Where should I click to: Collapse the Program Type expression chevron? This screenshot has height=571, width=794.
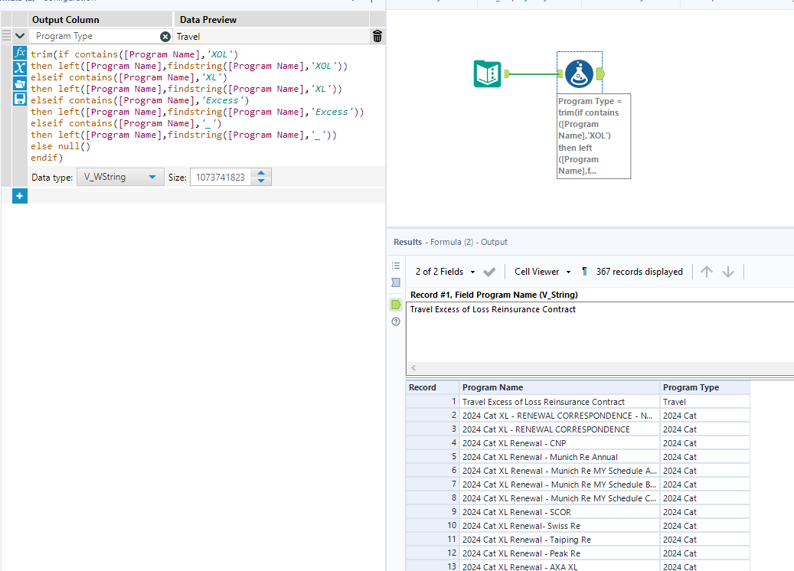[x=20, y=36]
